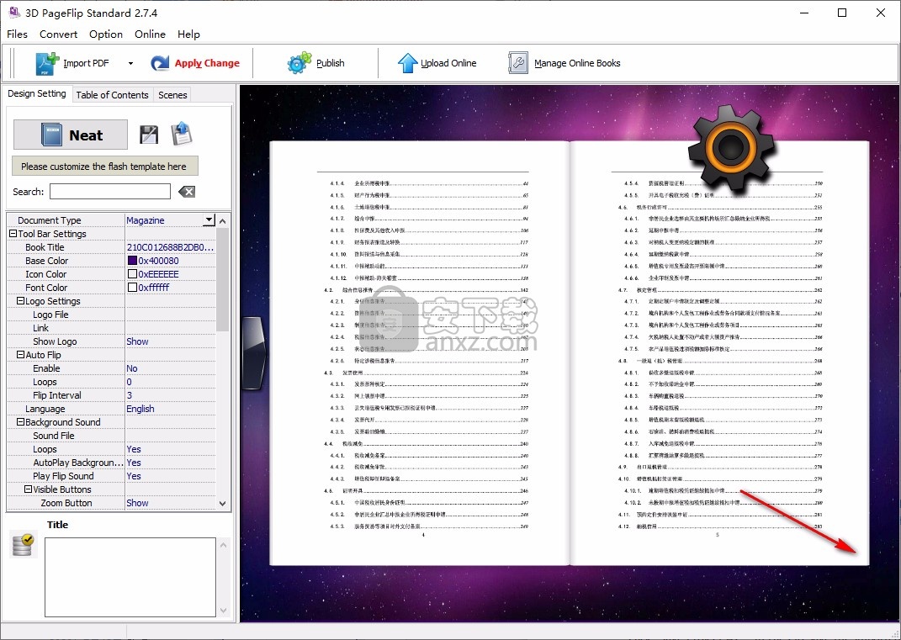
Task: Click the Neat template button
Action: 71,135
